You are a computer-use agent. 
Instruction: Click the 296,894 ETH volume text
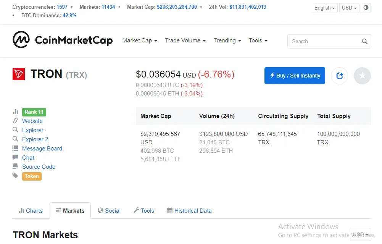tap(216, 151)
